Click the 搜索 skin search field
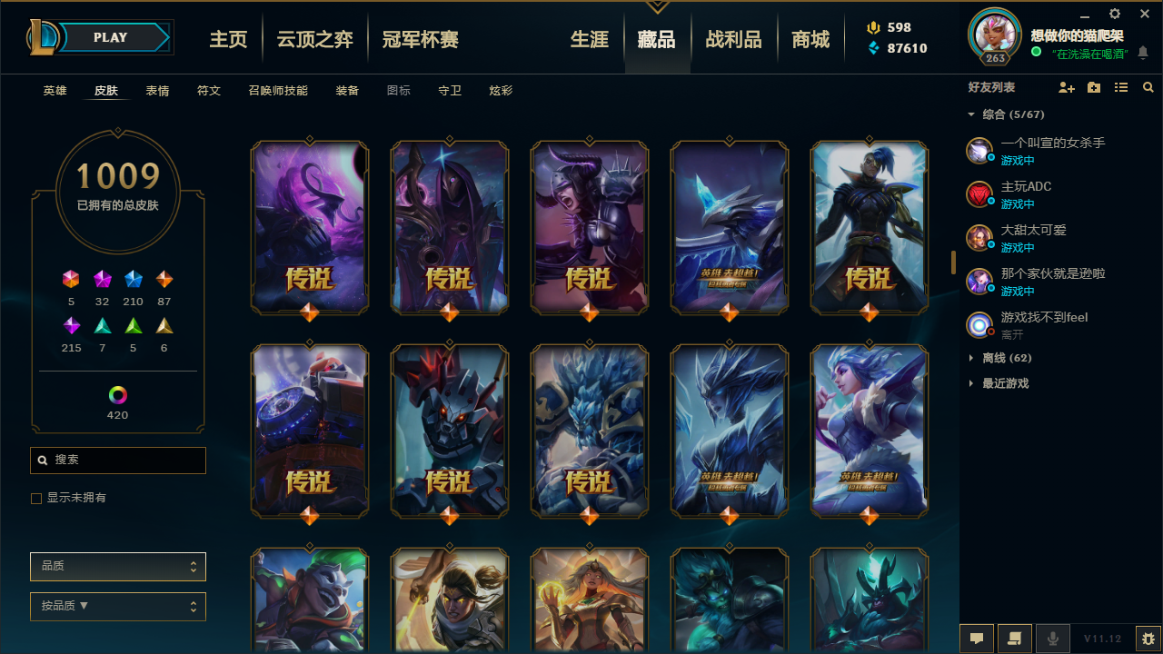1163x654 pixels. click(x=118, y=461)
